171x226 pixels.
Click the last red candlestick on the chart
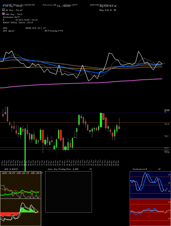pyautogui.click(x=119, y=128)
